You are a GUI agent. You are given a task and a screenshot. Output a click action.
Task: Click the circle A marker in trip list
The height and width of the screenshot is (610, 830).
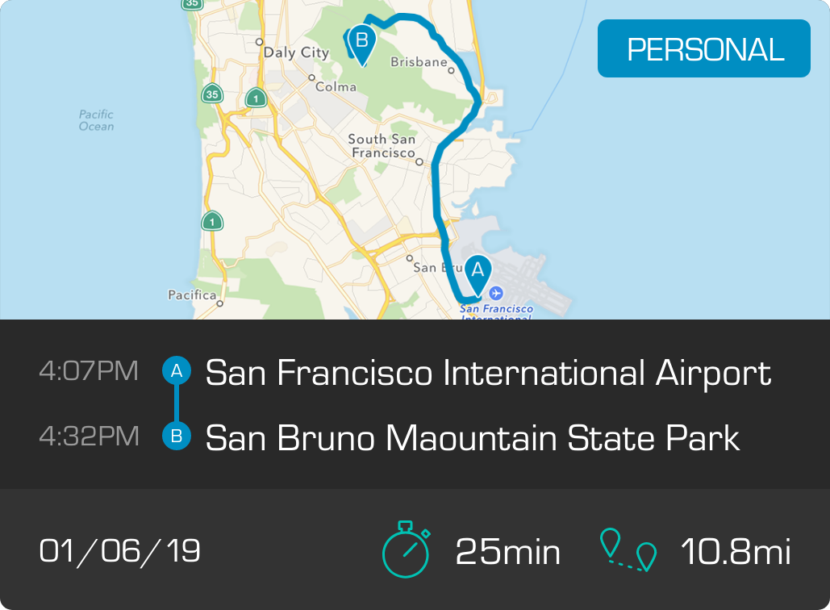(x=177, y=370)
